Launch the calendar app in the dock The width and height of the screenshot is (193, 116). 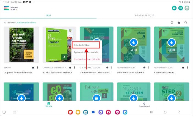[86, 112]
